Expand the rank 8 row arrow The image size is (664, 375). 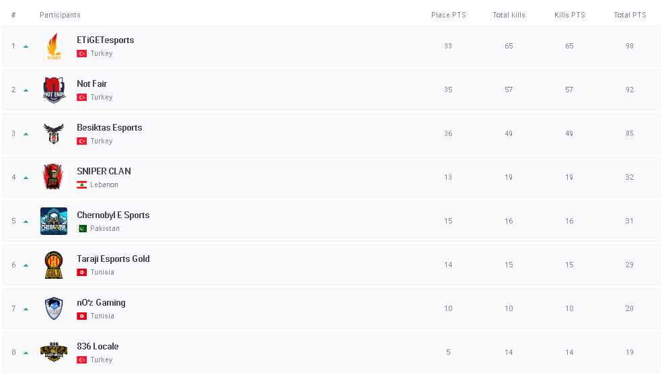click(x=26, y=353)
